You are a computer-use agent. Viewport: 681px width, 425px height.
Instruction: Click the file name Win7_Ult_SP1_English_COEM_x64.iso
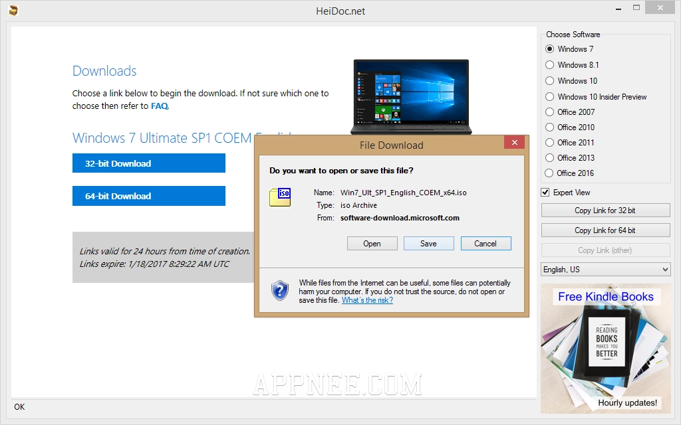click(x=404, y=193)
